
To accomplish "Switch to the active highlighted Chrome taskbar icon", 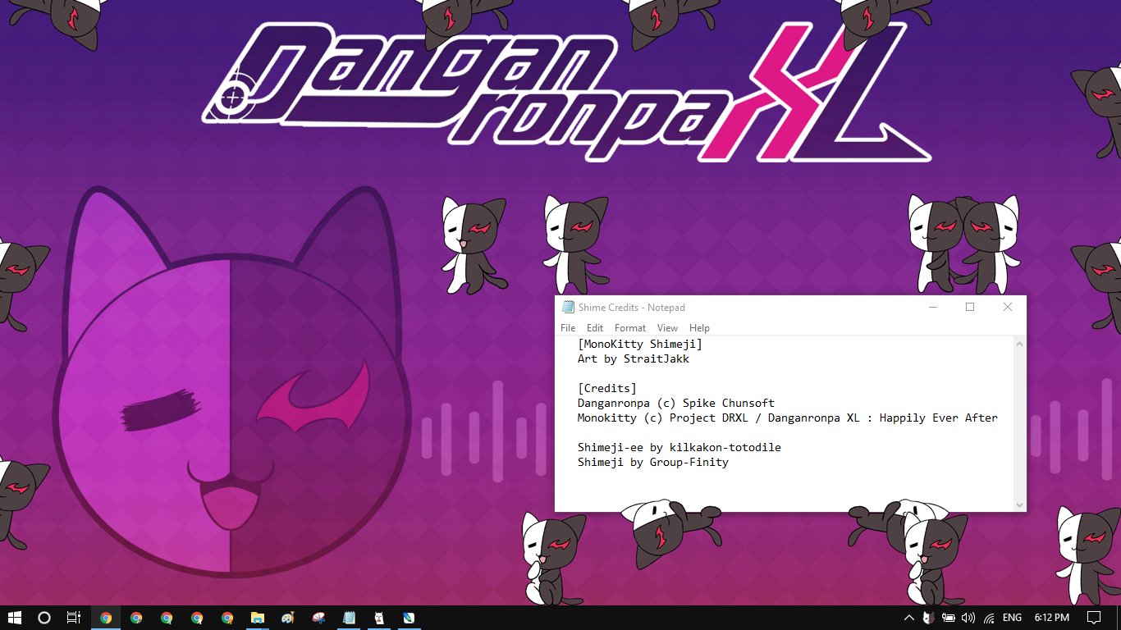I will (x=106, y=618).
